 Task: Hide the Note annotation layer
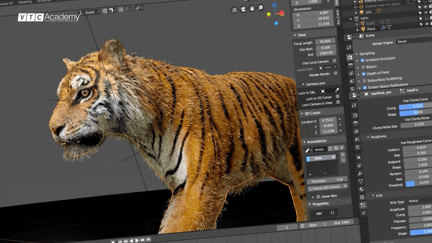(334, 157)
